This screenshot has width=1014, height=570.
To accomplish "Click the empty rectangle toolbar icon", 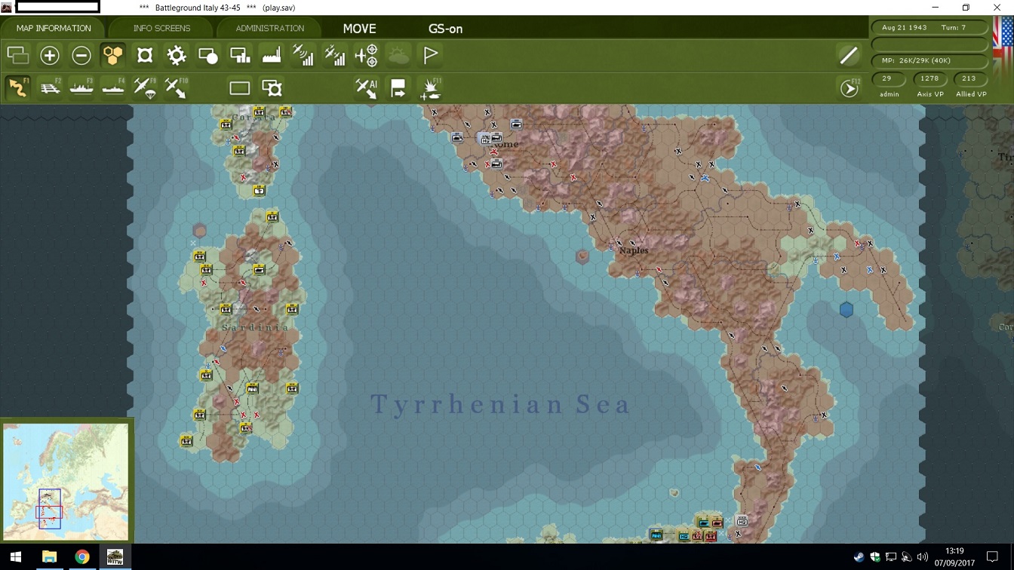I will (x=240, y=88).
